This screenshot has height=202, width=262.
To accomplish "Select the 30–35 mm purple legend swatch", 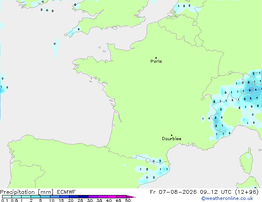I will [93, 197].
